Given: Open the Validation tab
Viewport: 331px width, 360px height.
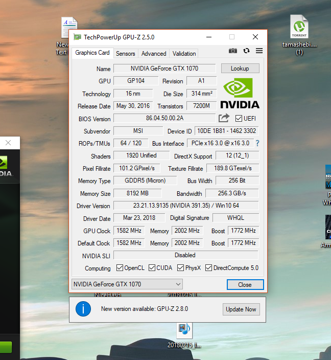Looking at the screenshot, I should pos(184,53).
